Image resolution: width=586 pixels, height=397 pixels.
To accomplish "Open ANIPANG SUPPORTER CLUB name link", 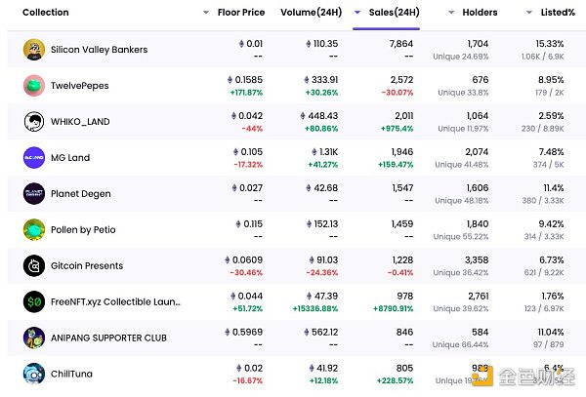I will coord(114,337).
